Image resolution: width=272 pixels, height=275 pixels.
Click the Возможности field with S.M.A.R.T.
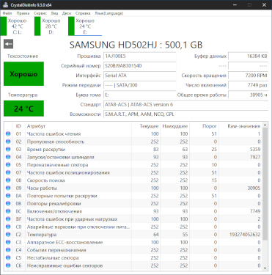186,114
